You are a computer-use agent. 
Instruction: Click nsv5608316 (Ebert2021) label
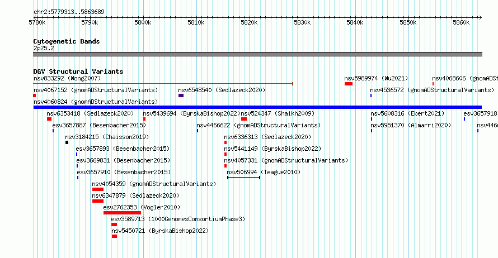pyautogui.click(x=407, y=113)
